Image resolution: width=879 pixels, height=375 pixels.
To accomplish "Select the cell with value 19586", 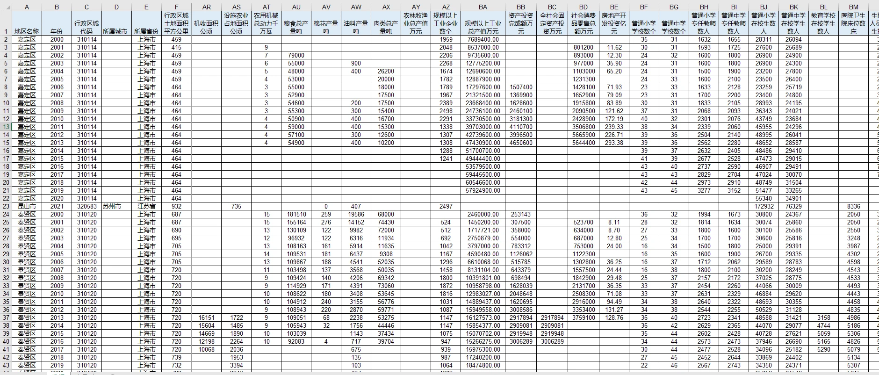I will [x=356, y=214].
